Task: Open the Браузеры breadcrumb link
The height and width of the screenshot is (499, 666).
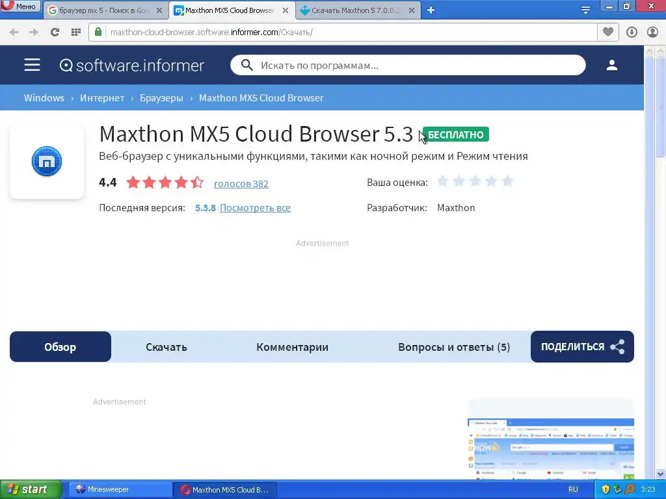Action: (x=161, y=98)
